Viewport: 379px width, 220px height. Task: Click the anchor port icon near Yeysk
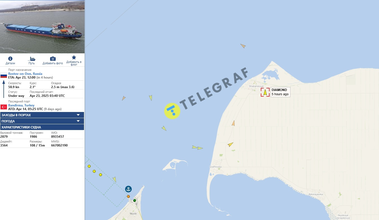128,189
